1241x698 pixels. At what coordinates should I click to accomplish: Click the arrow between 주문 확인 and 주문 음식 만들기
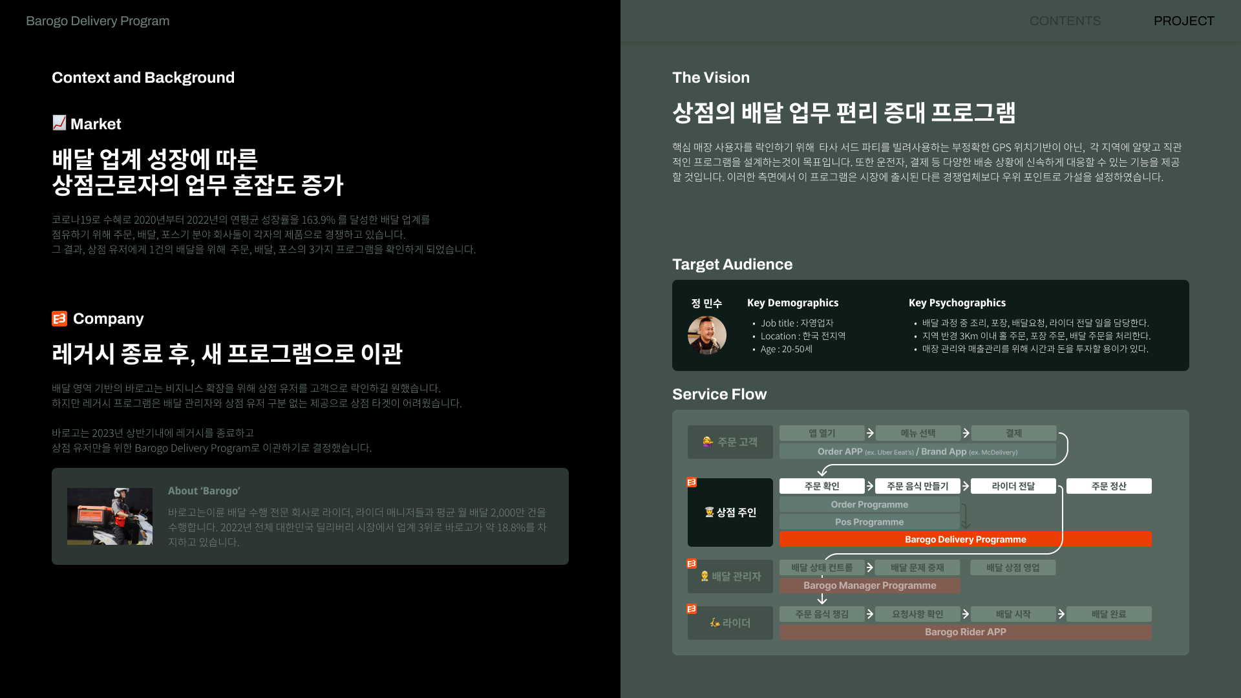tap(870, 486)
